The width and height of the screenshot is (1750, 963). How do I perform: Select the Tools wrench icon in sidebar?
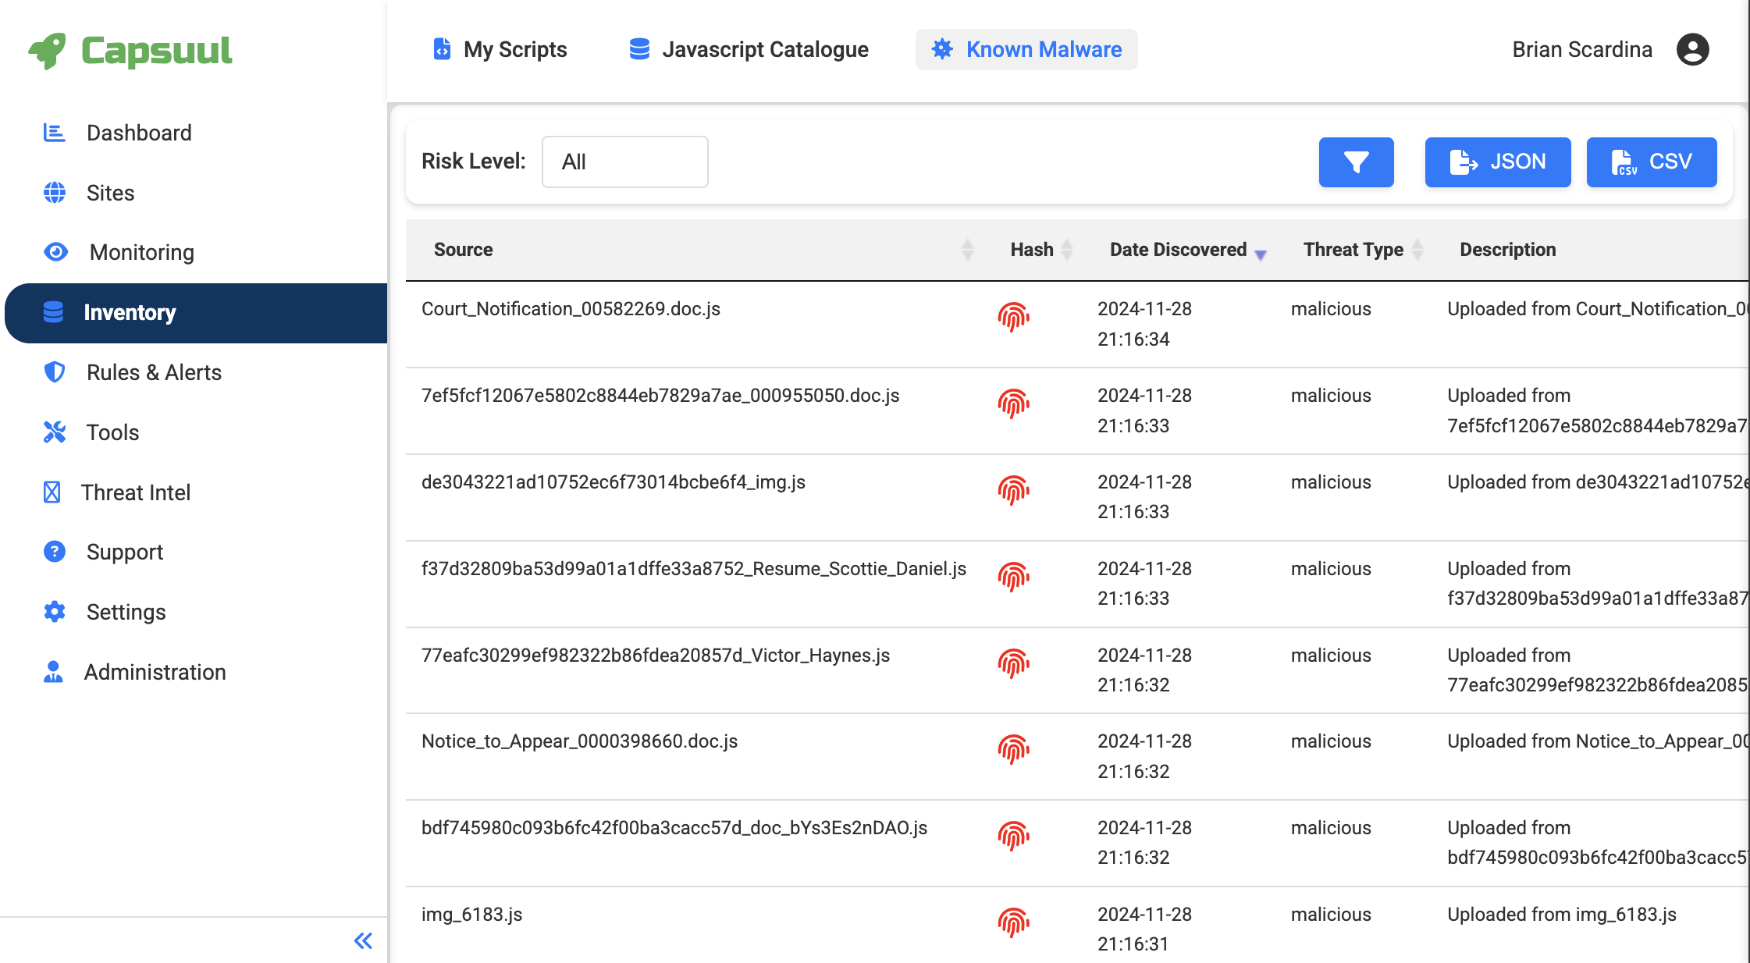point(53,432)
